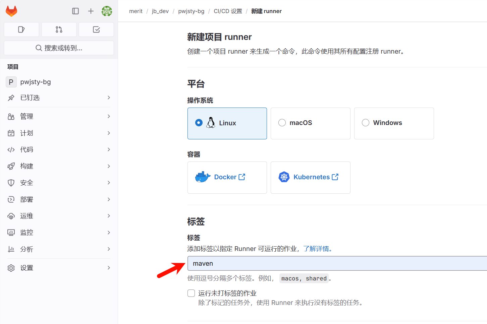Viewport: 487px width, 324px height.
Task: Go to CI/CD 设置 breadcrumb
Action: pos(228,11)
